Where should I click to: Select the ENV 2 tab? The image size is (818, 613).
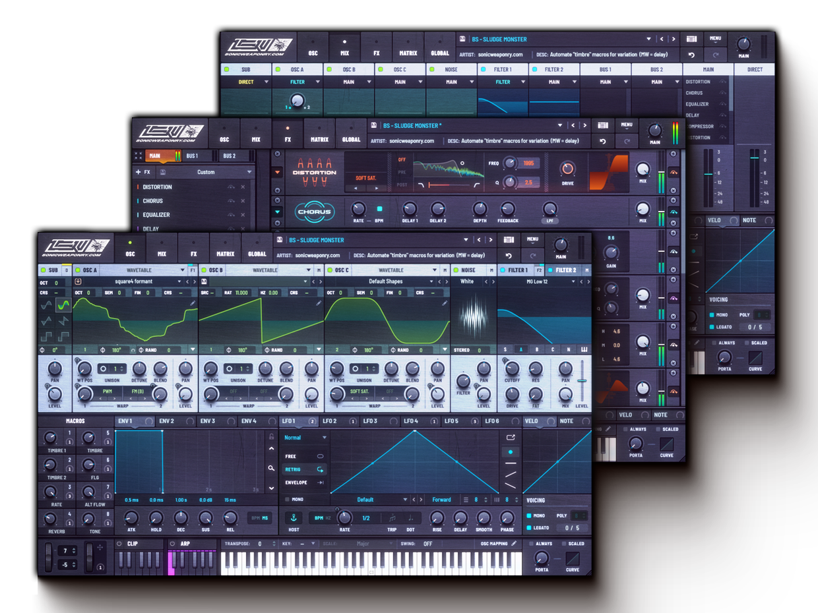click(x=166, y=421)
